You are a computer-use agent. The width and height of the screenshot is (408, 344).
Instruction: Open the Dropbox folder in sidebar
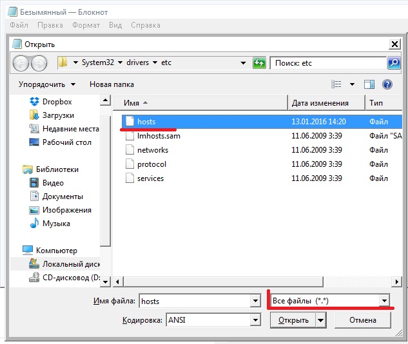pyautogui.click(x=57, y=102)
